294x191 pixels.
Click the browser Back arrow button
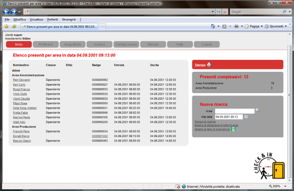coord(6,12)
